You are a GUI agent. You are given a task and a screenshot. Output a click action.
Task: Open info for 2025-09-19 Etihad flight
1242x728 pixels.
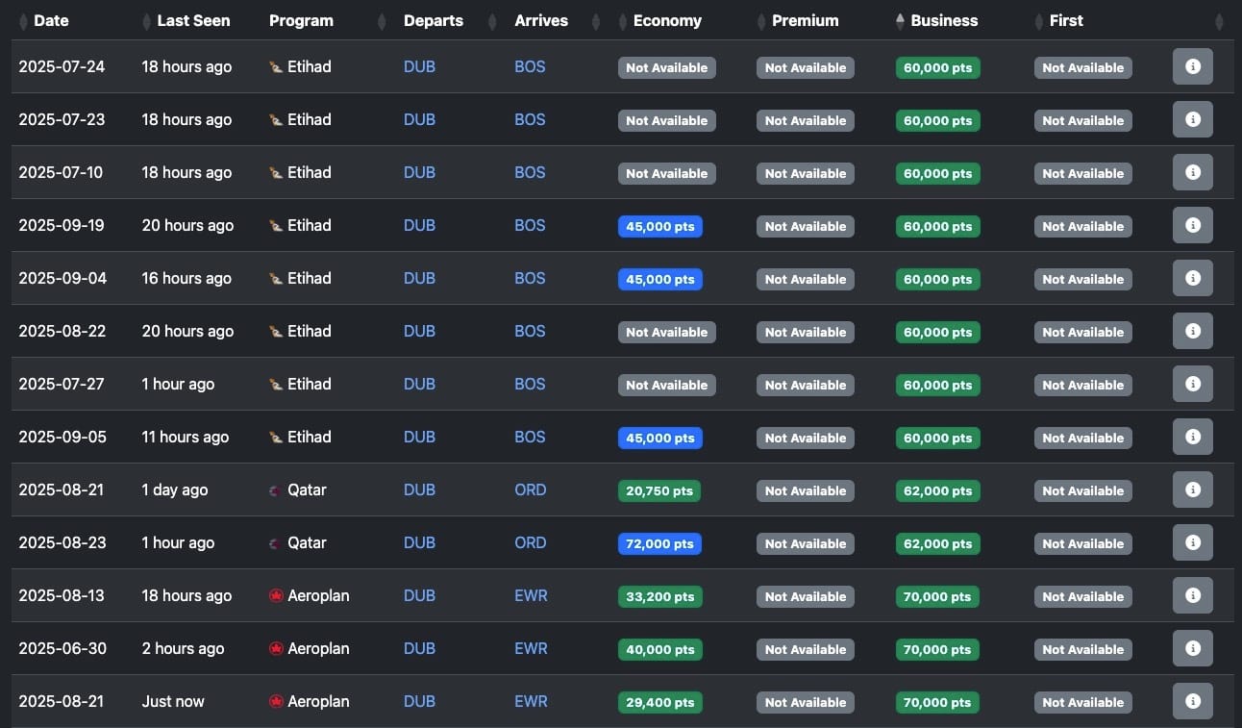(1193, 226)
